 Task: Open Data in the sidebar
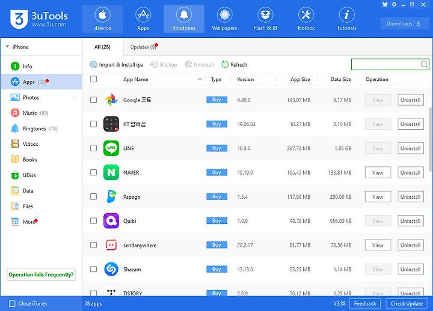pyautogui.click(x=41, y=191)
